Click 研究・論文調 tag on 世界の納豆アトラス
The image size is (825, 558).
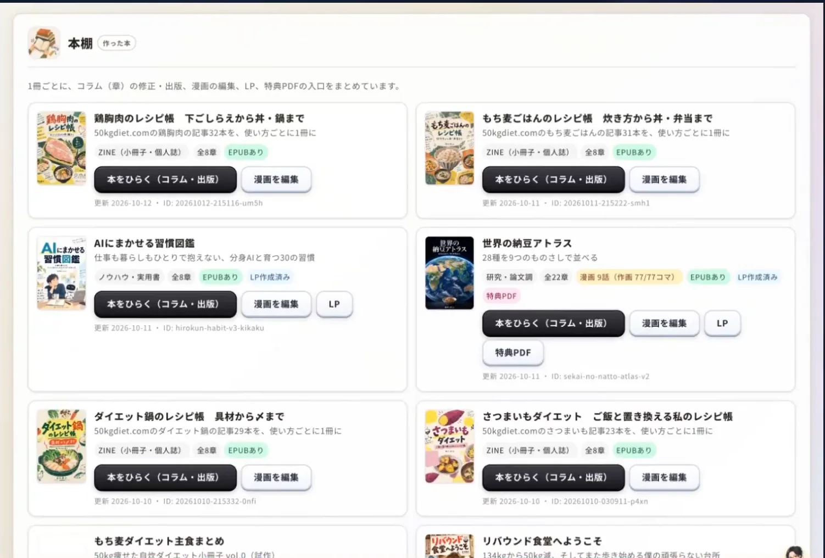click(509, 277)
